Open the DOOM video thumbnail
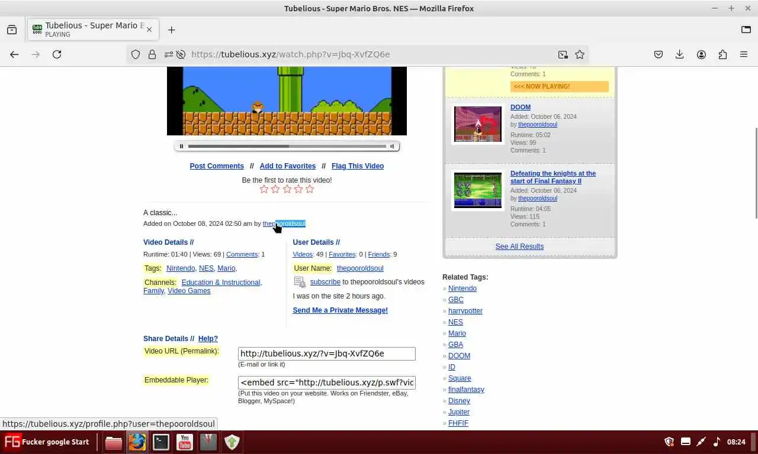The height and width of the screenshot is (454, 758). tap(478, 124)
